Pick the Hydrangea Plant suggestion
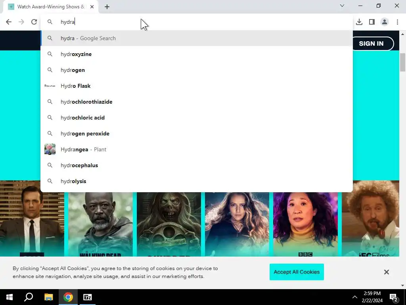Screen dimensions: 406x305 pos(197,149)
